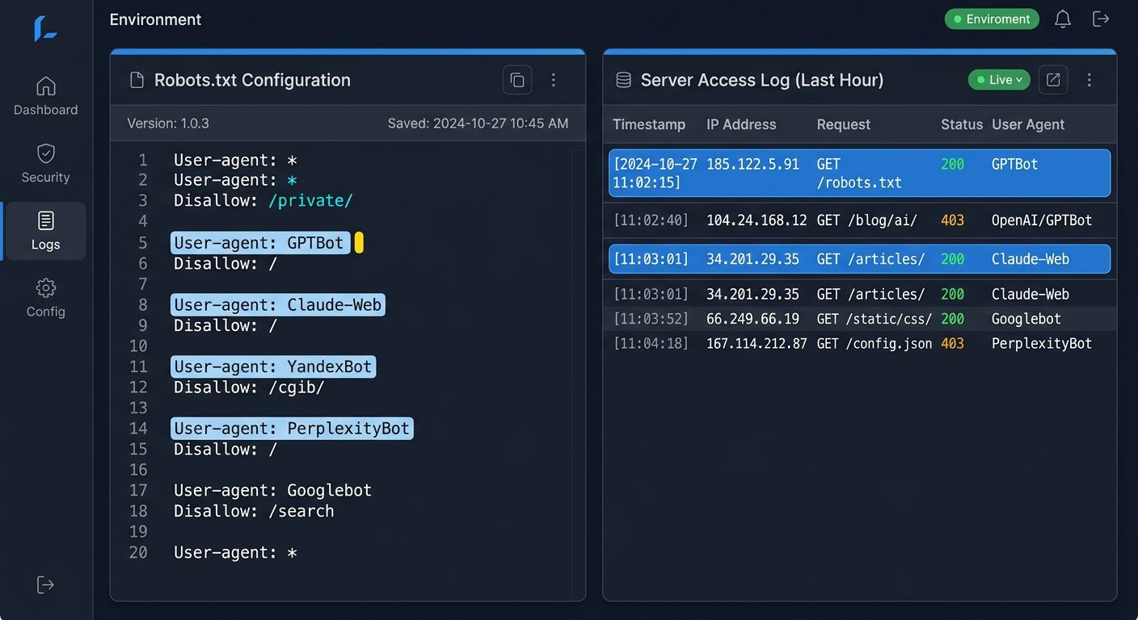Open the Dashboard home icon in sidebar
Screen dimensions: 1138x620
pos(45,86)
